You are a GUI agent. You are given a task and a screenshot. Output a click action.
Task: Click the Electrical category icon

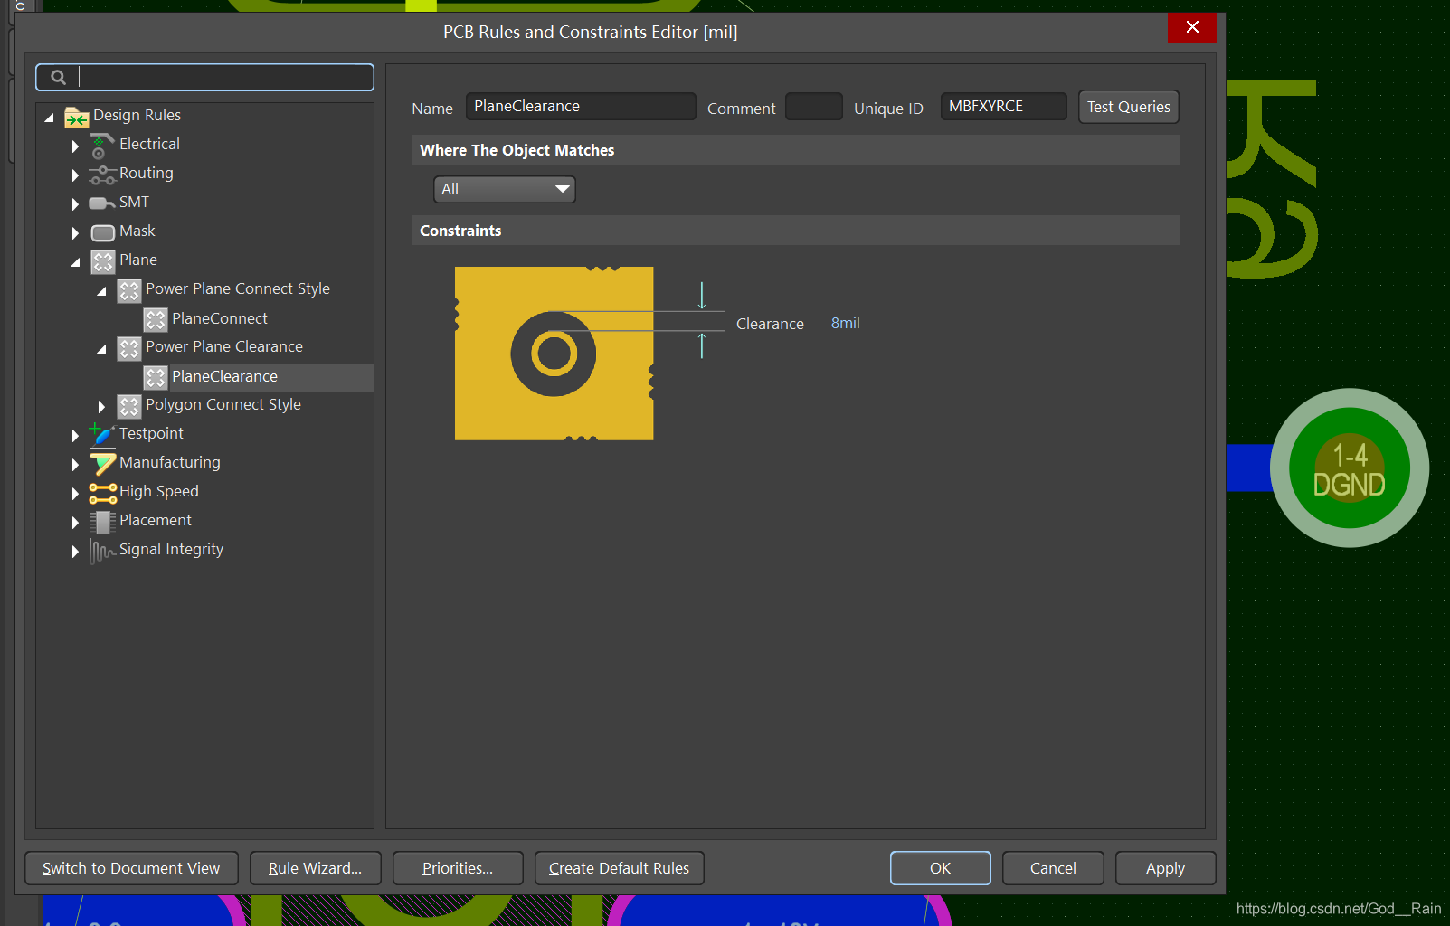tap(102, 146)
